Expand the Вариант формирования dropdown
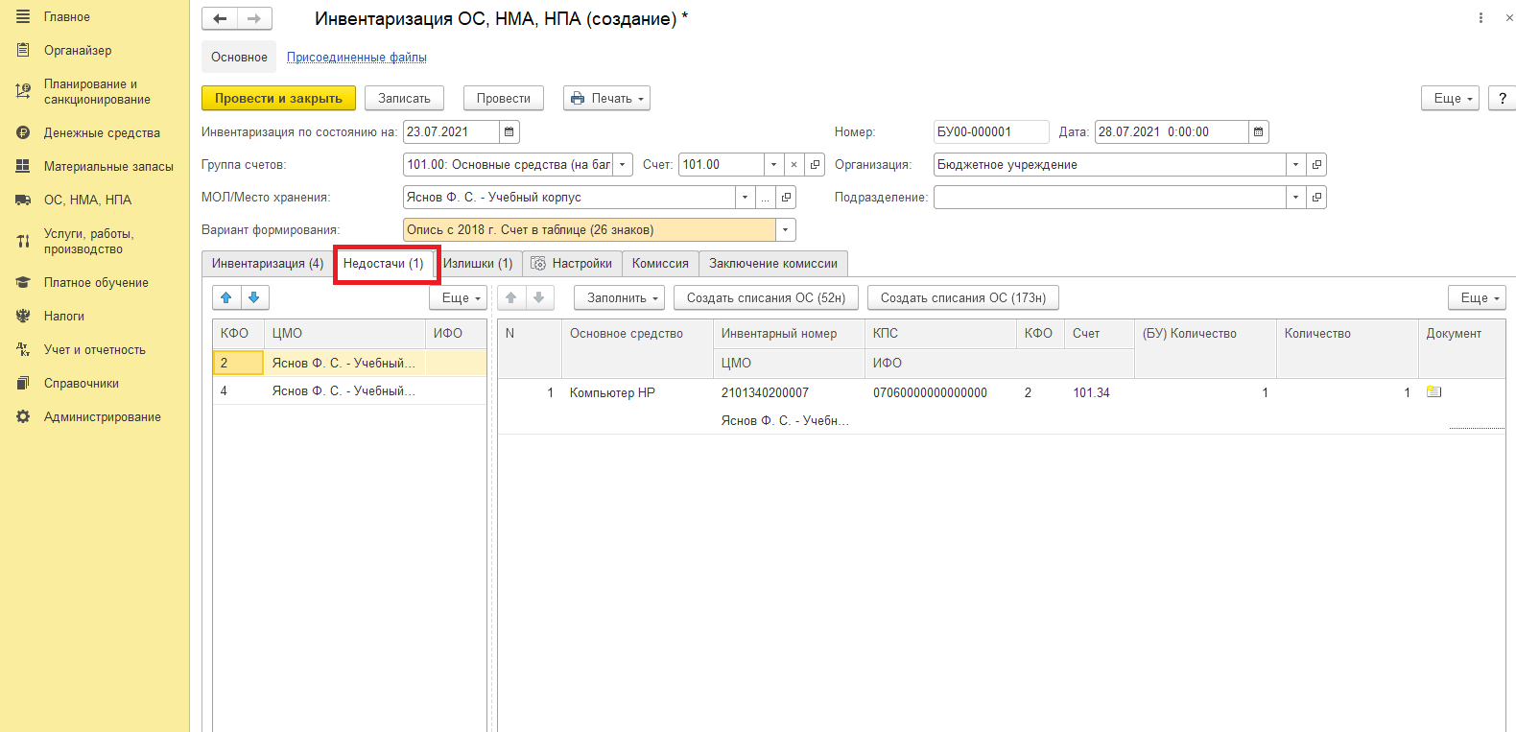The image size is (1516, 732). click(x=786, y=230)
